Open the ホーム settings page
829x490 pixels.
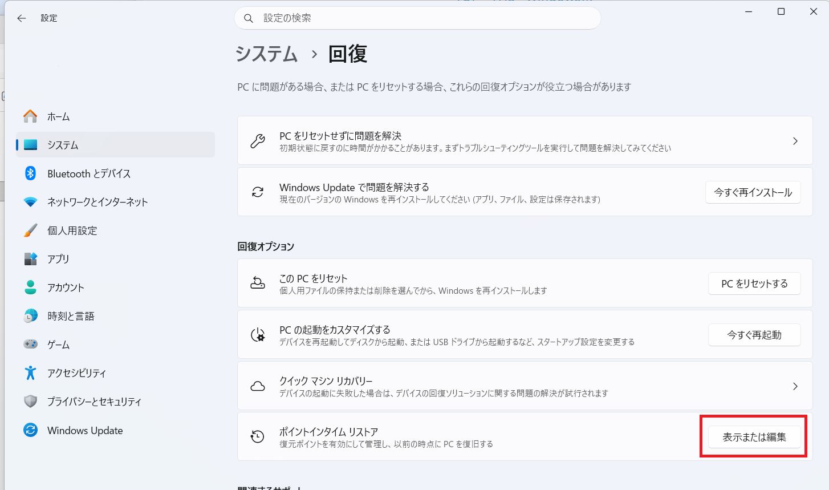click(115, 116)
